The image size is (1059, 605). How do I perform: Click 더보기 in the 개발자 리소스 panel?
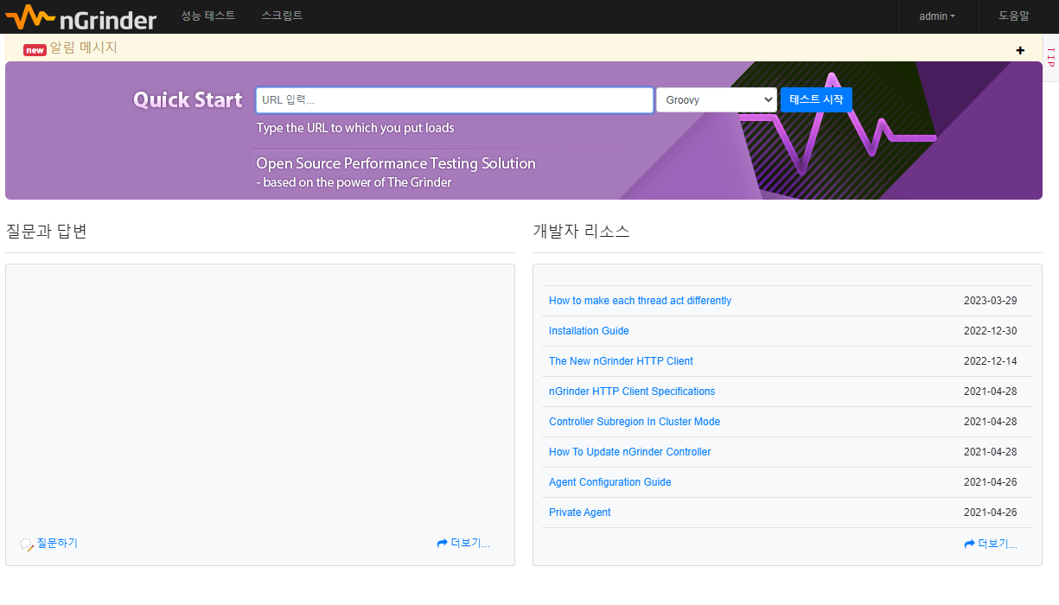click(998, 544)
